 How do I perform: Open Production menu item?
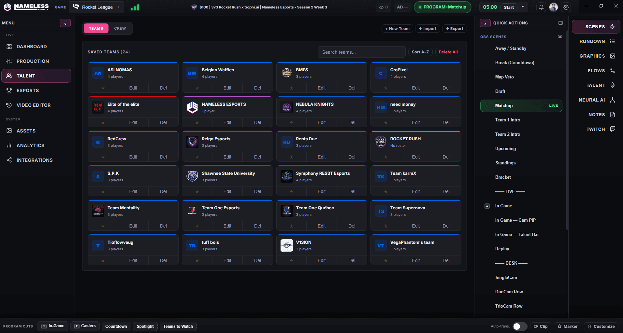coord(36,61)
